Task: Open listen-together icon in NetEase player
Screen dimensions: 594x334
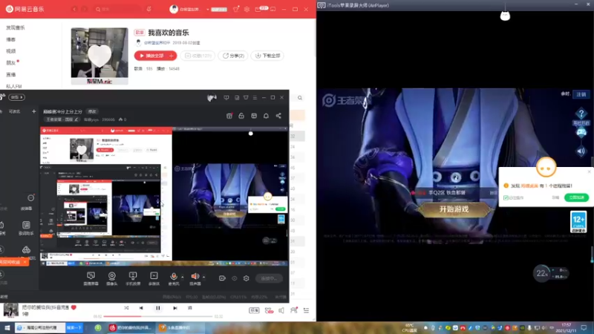Action: tap(293, 310)
